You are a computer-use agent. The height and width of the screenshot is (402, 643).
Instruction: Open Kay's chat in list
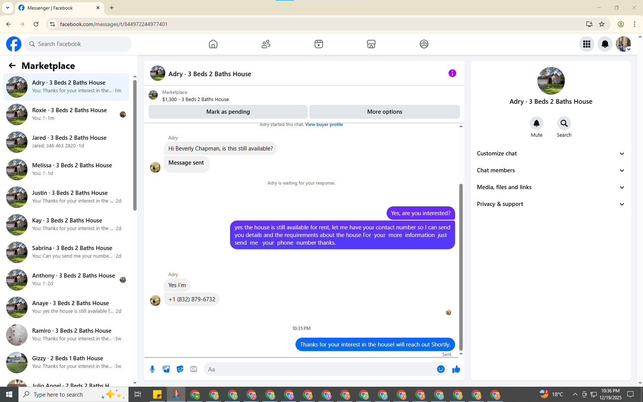[66, 224]
